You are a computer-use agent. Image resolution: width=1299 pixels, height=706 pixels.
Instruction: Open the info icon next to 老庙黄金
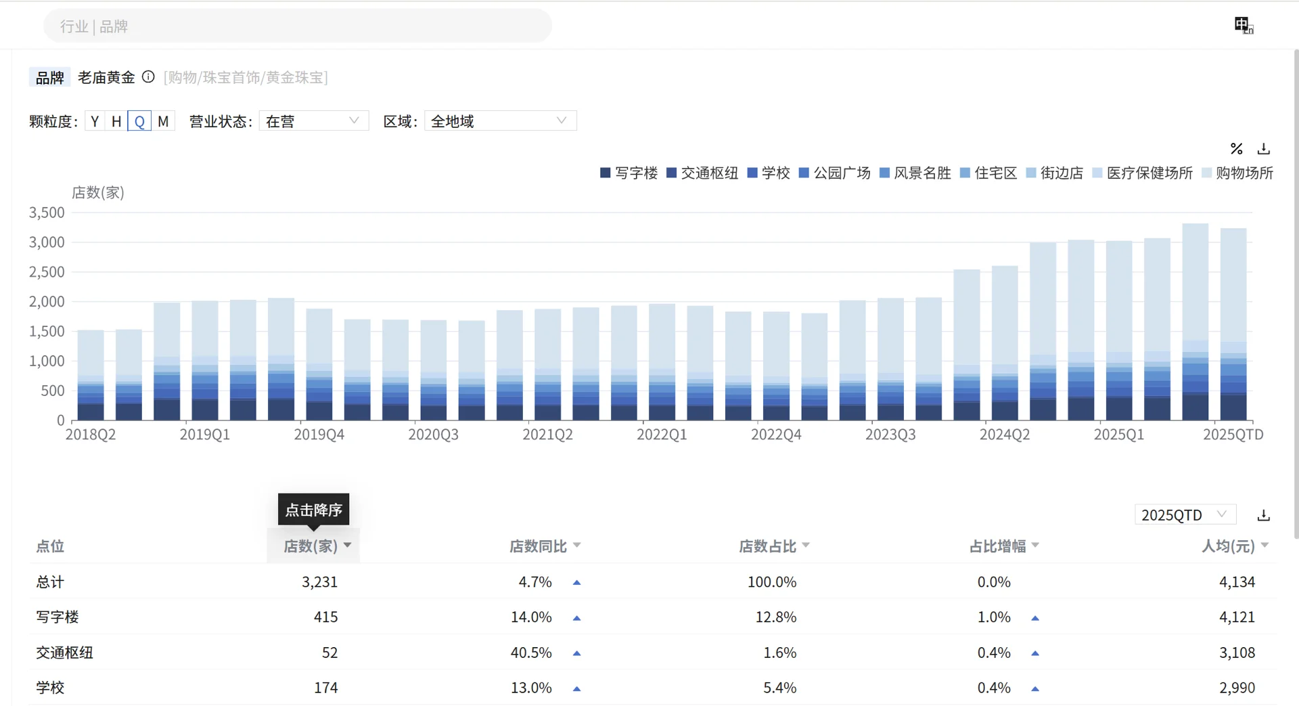[148, 77]
